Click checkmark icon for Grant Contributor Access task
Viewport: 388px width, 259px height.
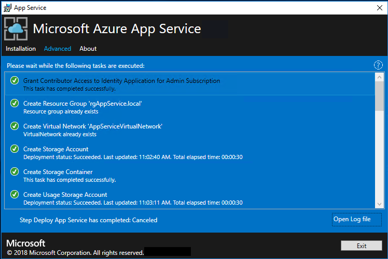pyautogui.click(x=15, y=81)
